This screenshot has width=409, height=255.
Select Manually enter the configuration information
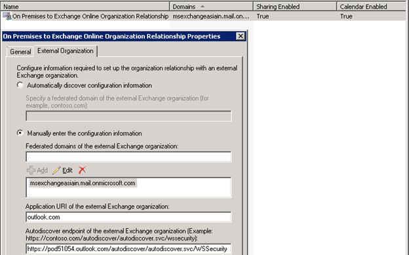[x=20, y=133]
